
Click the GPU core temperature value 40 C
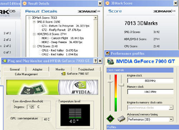(47, 119)
